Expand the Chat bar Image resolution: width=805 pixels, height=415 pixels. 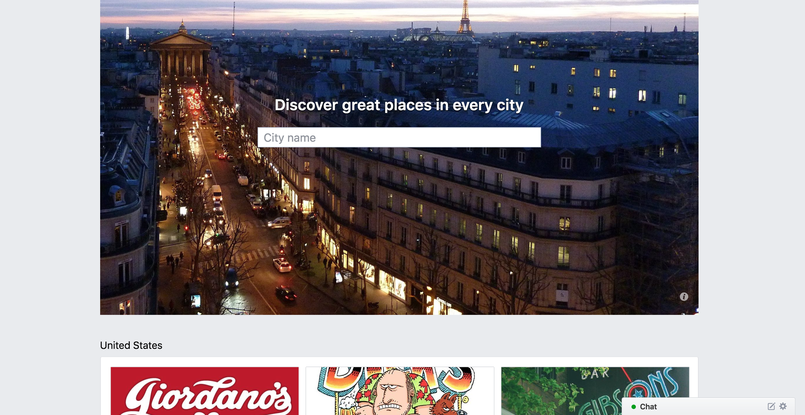point(708,406)
